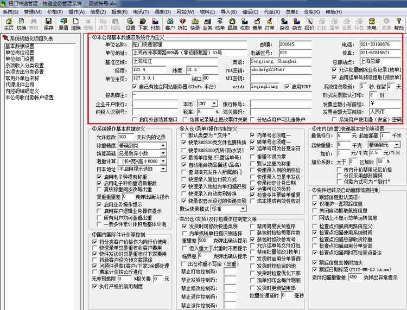
Task: Click the 退件扫描重量差 input field
Action: point(355,277)
